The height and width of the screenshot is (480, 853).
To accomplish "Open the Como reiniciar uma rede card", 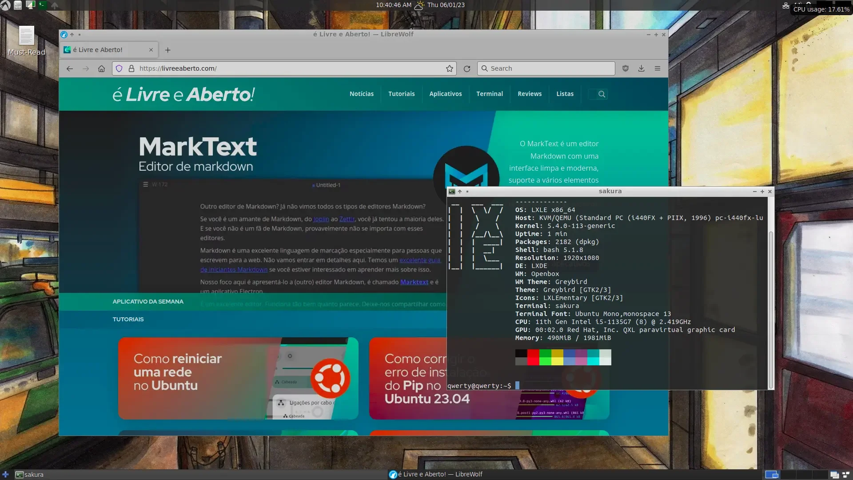I will tap(238, 378).
